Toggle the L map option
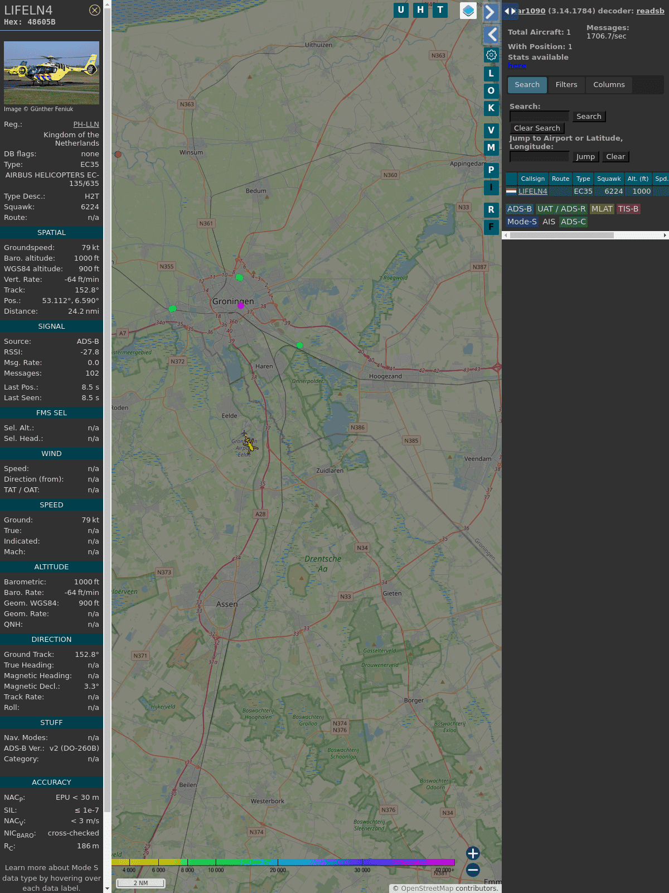The height and width of the screenshot is (893, 669). coord(491,74)
